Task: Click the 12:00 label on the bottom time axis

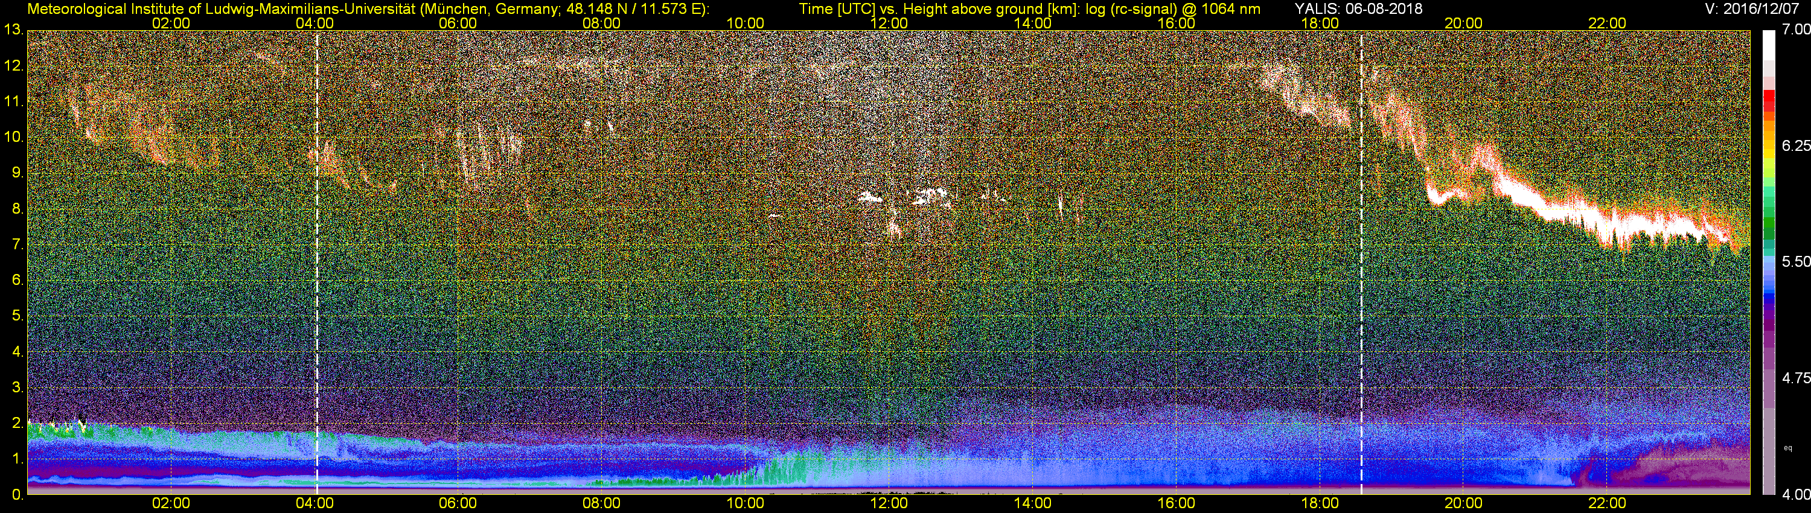Action: pos(889,504)
